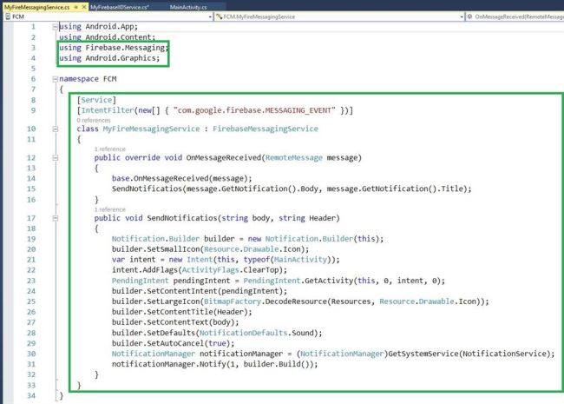564x404 pixels.
Task: Open '1 reference' link above SendNotificatios declaration
Action: (x=110, y=209)
